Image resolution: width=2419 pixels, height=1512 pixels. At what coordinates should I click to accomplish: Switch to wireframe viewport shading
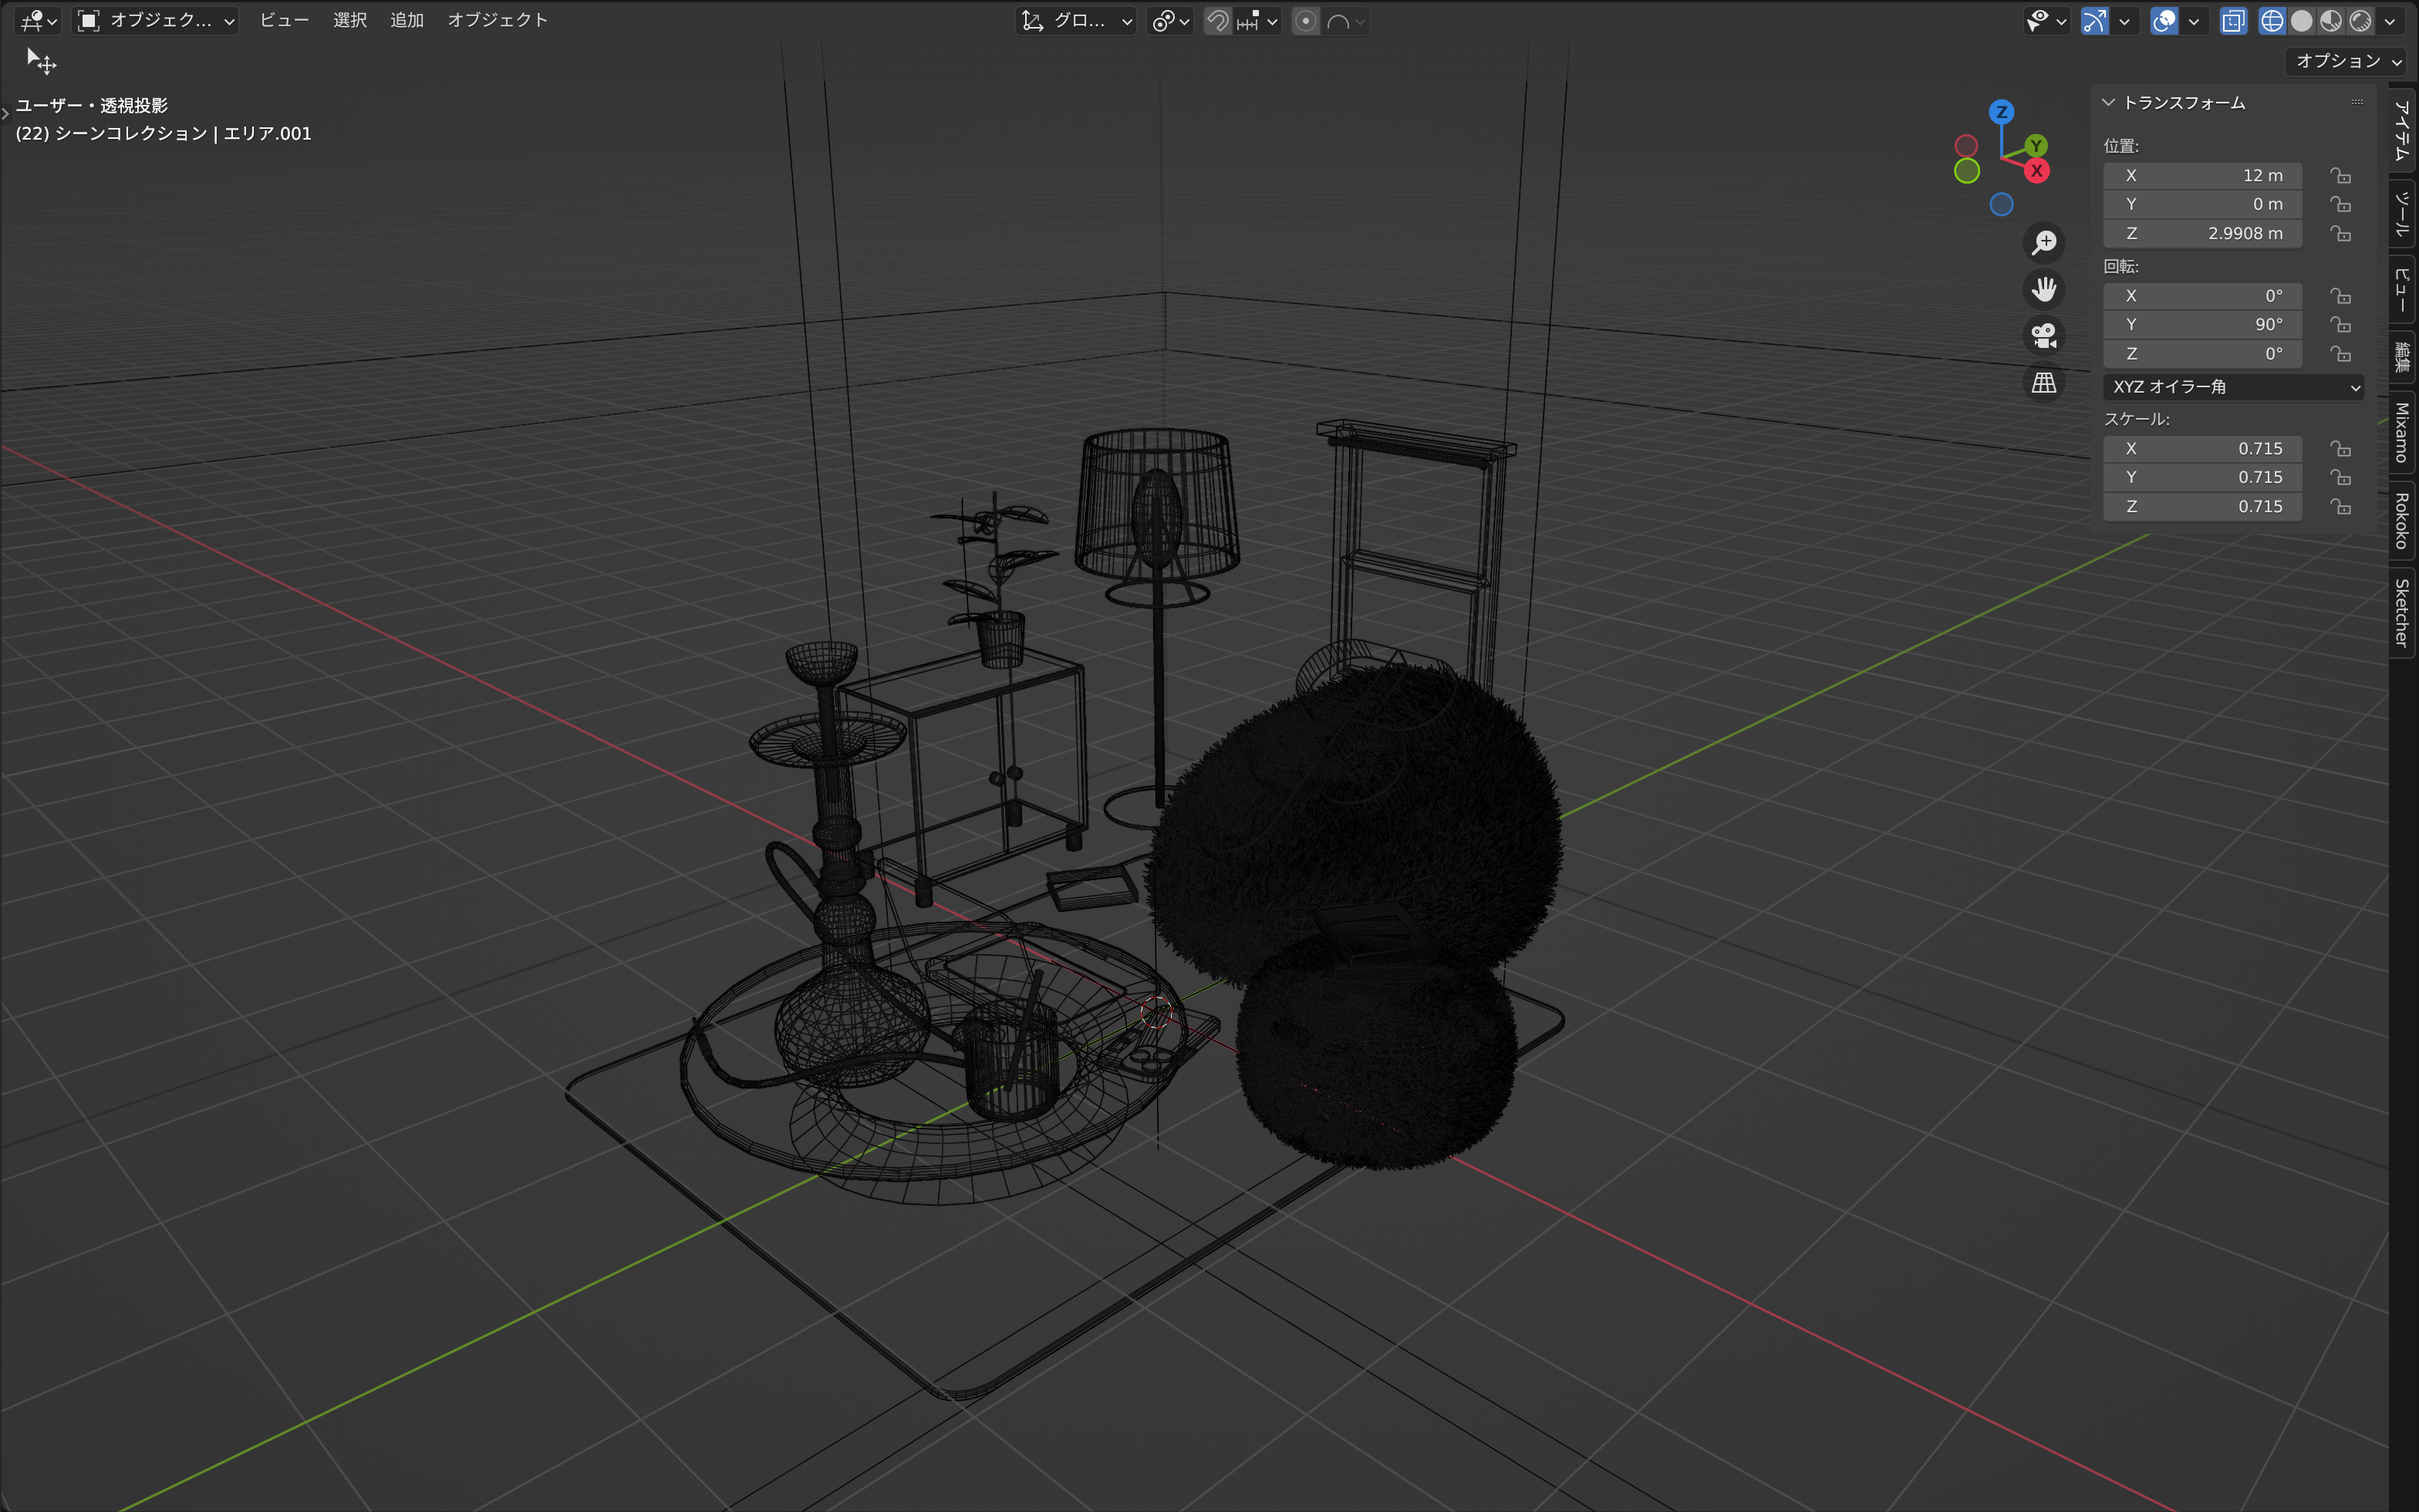coord(2272,20)
